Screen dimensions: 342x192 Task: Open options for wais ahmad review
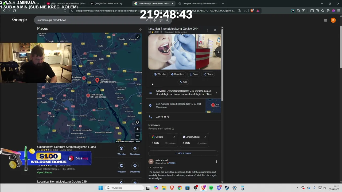point(216,162)
